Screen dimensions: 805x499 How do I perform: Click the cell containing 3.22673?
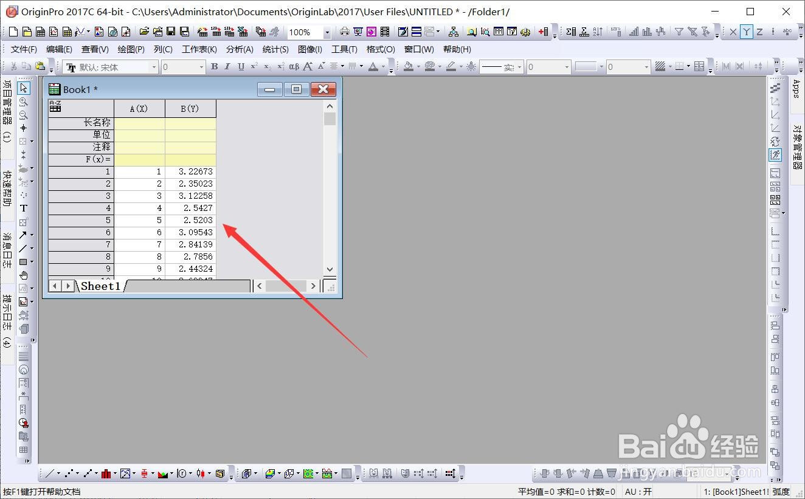click(x=190, y=172)
